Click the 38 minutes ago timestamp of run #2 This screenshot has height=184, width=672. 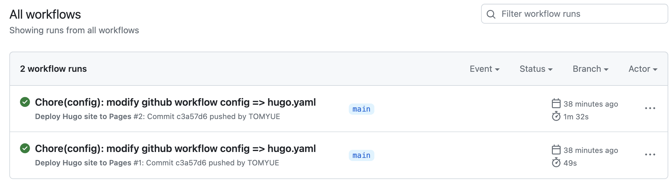pos(591,104)
